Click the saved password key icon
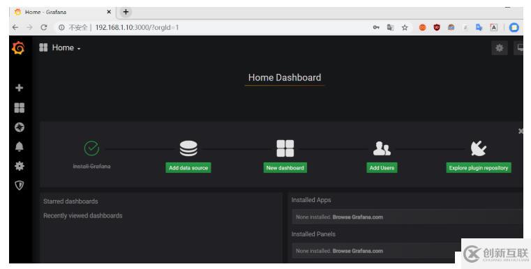The height and width of the screenshot is (269, 531). pyautogui.click(x=376, y=27)
